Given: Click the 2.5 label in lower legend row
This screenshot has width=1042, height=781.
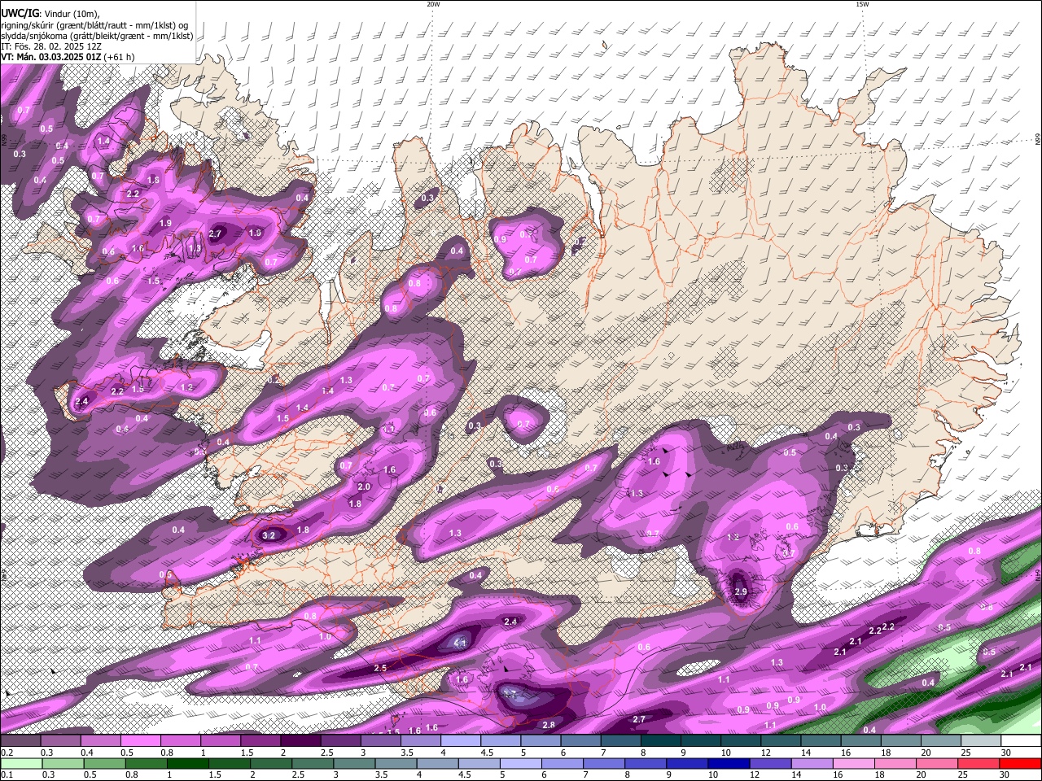Looking at the screenshot, I should (x=298, y=774).
